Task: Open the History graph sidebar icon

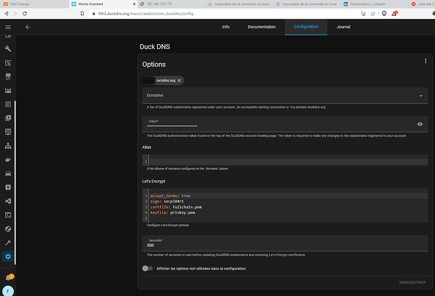Action: click(8, 90)
